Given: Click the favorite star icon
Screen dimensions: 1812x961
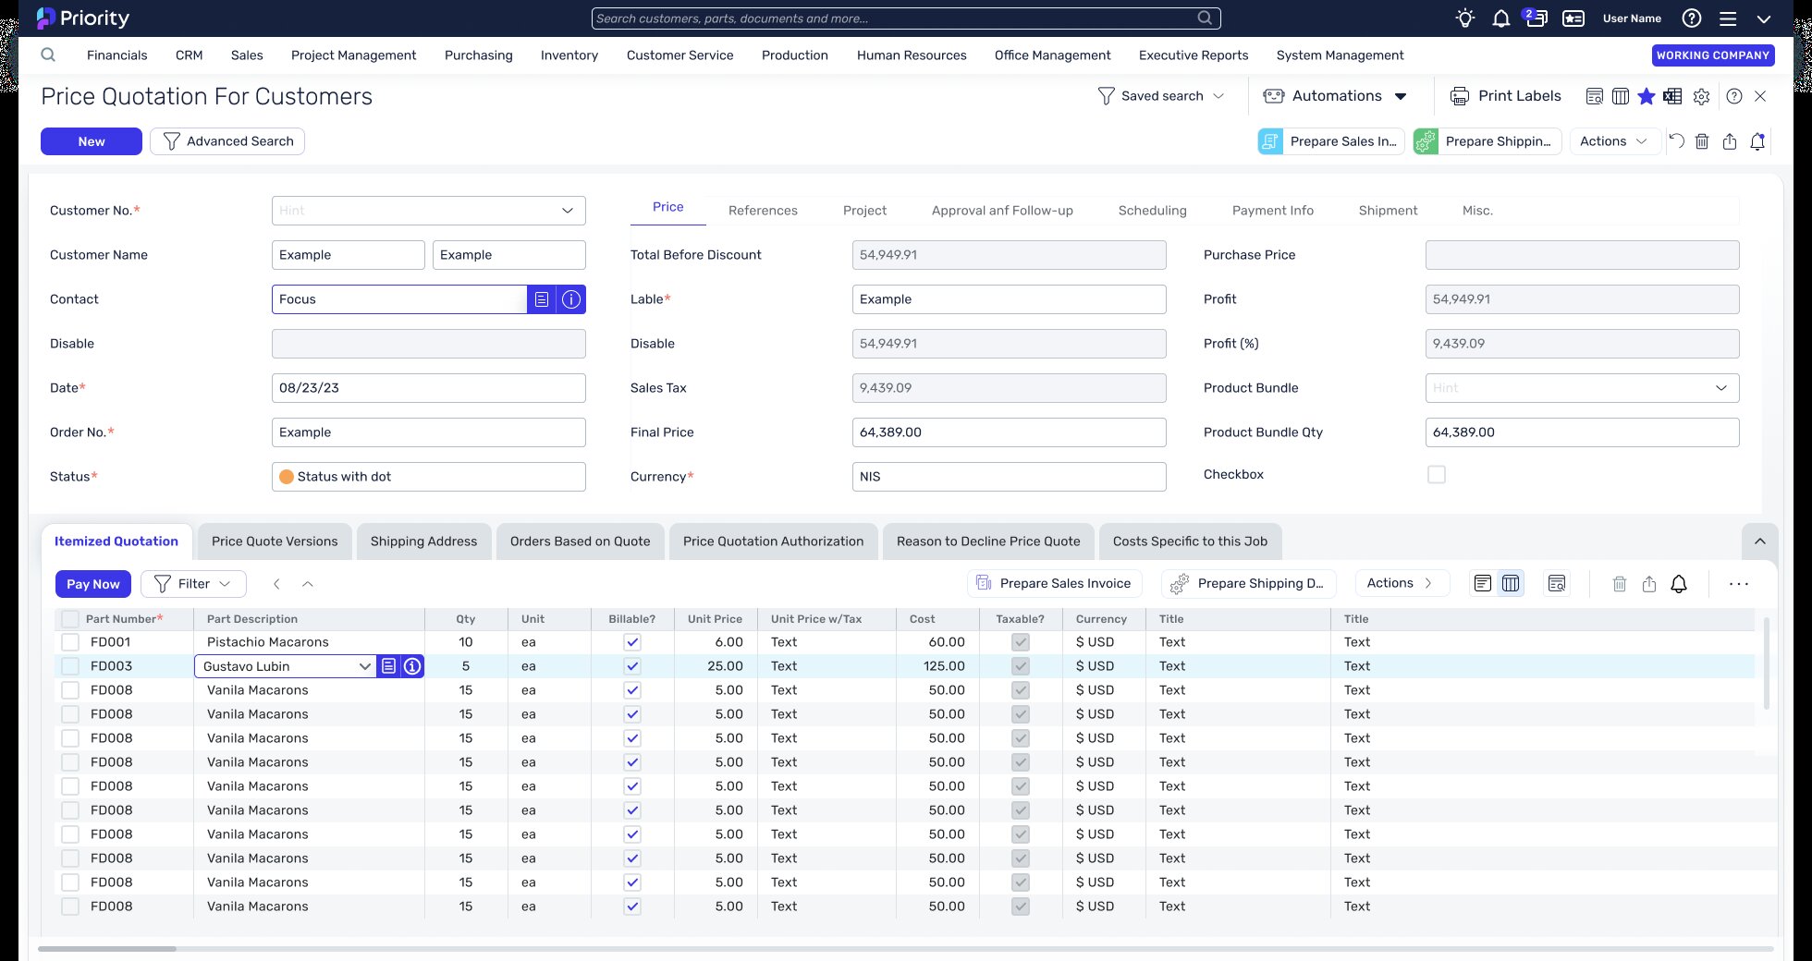Looking at the screenshot, I should click(1647, 96).
